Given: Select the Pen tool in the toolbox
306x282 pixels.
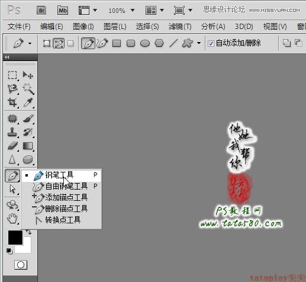Looking at the screenshot, I should coord(12,175).
